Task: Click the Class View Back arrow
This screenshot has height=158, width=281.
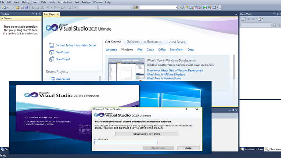Action: point(249,19)
